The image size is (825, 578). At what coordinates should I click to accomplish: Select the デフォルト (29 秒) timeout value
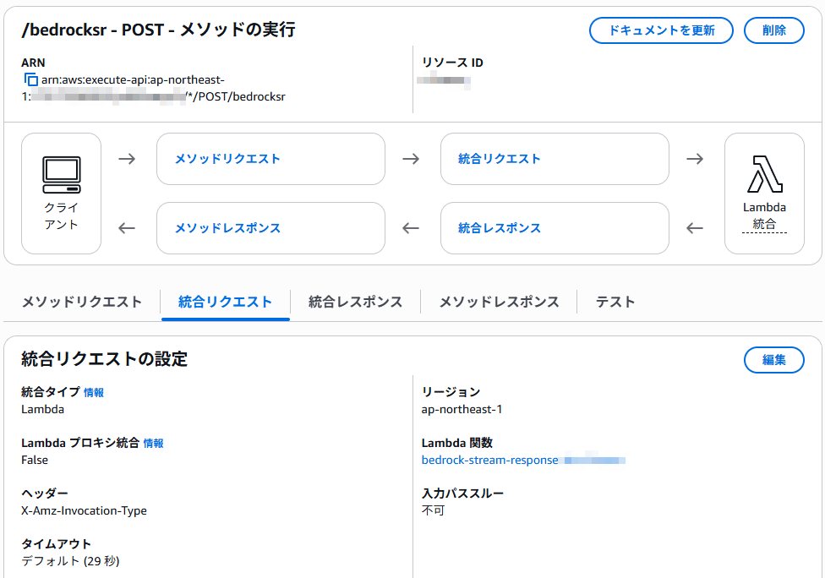pyautogui.click(x=70, y=561)
